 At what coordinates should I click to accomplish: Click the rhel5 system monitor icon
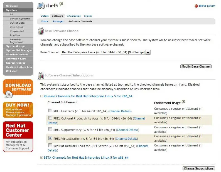[x=41, y=6]
